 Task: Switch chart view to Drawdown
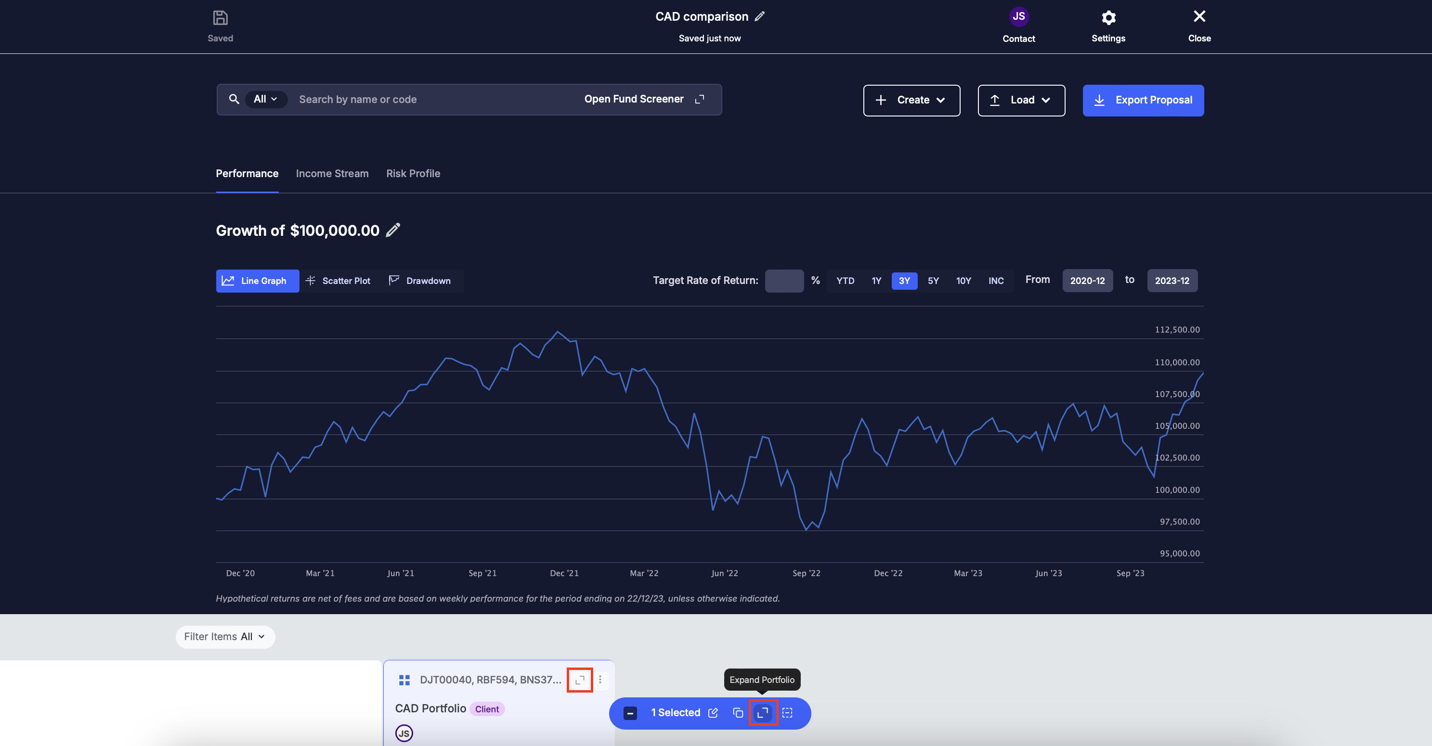tap(420, 281)
